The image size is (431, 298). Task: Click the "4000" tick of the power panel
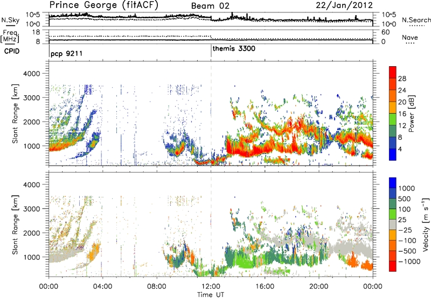[x=31, y=74]
